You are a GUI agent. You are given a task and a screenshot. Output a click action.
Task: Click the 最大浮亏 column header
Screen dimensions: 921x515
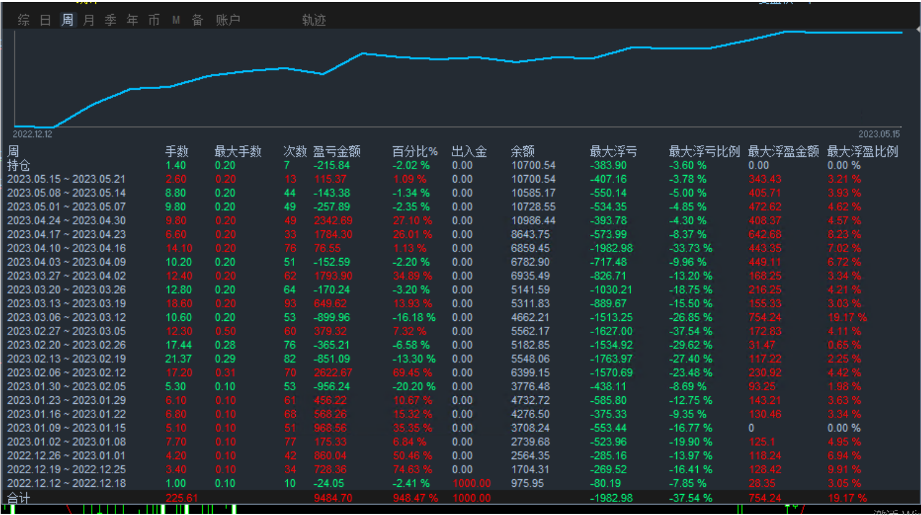pos(613,151)
